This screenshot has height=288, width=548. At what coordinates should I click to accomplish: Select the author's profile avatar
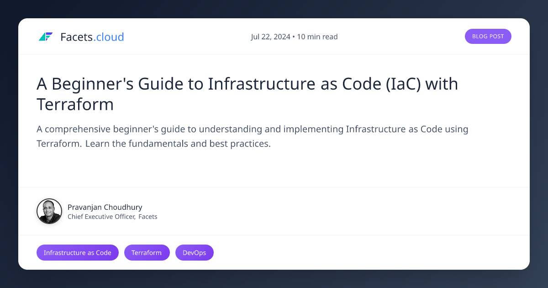(x=49, y=211)
